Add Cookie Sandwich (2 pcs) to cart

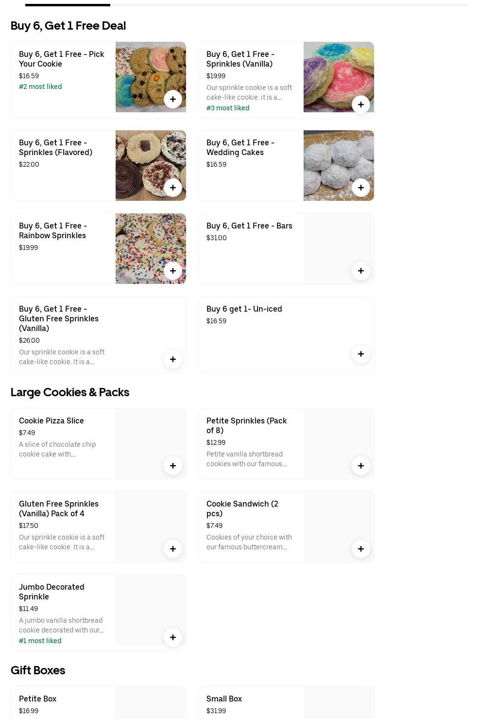[x=360, y=549]
